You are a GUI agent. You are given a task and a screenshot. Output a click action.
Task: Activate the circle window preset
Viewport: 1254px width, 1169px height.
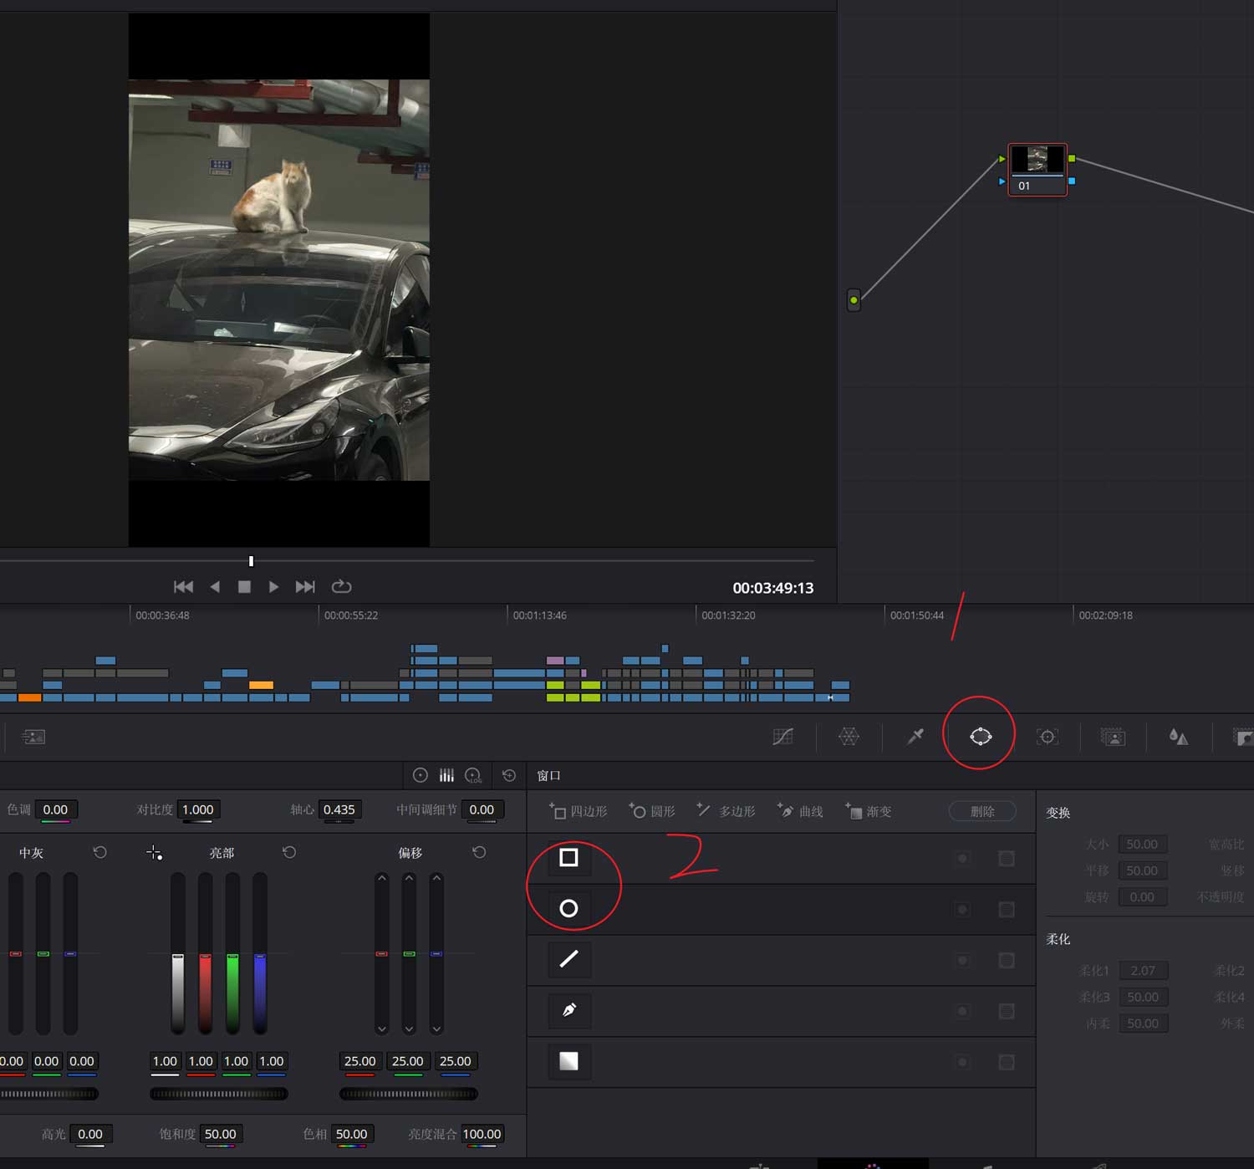tap(568, 909)
